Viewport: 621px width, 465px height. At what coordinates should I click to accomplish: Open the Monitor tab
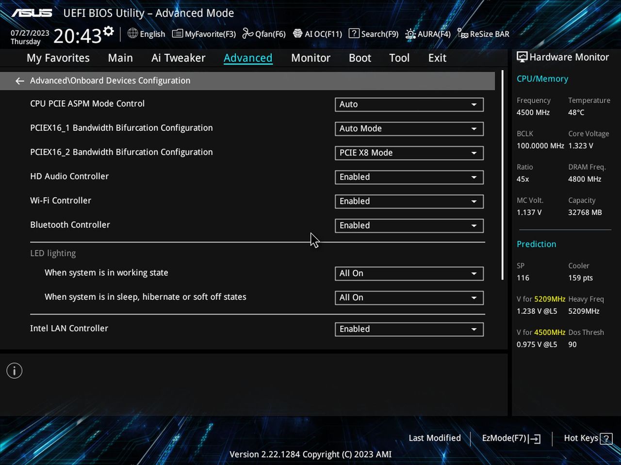[310, 58]
